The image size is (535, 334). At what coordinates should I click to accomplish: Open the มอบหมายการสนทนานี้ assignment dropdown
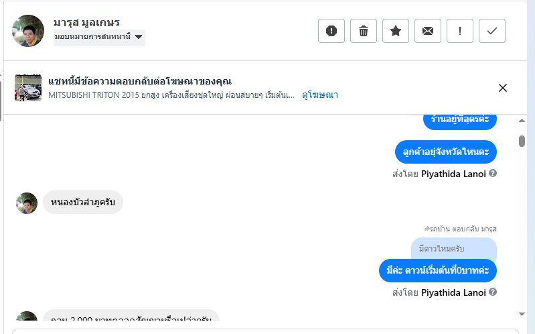click(99, 38)
